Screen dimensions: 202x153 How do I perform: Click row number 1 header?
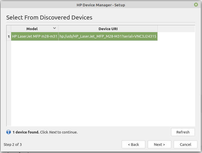coord(9,36)
